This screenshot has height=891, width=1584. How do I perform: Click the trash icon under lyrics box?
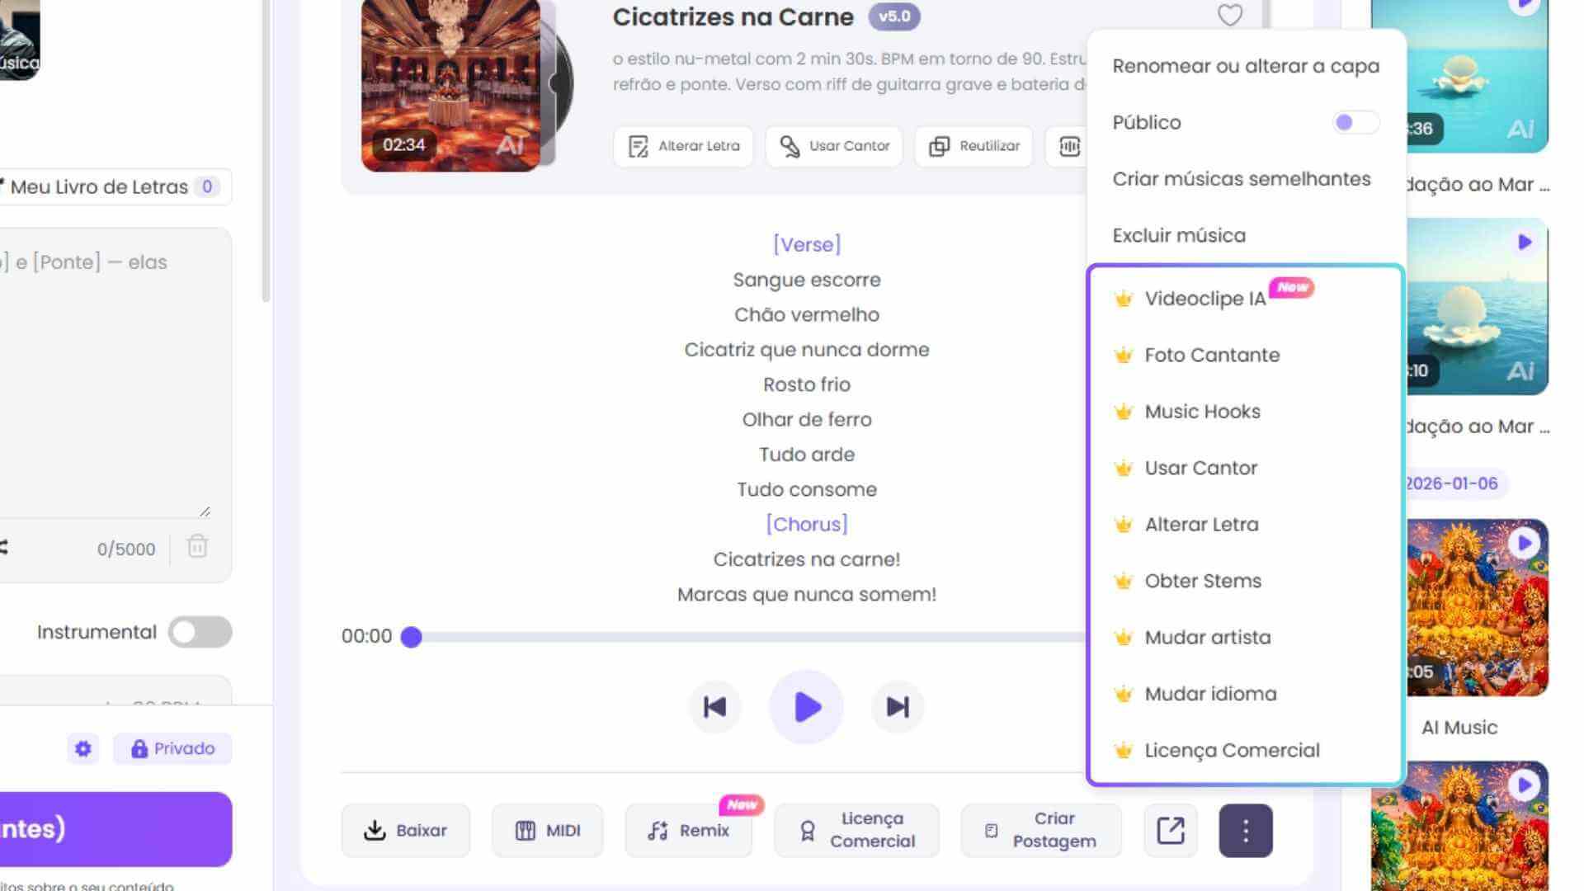(x=197, y=547)
